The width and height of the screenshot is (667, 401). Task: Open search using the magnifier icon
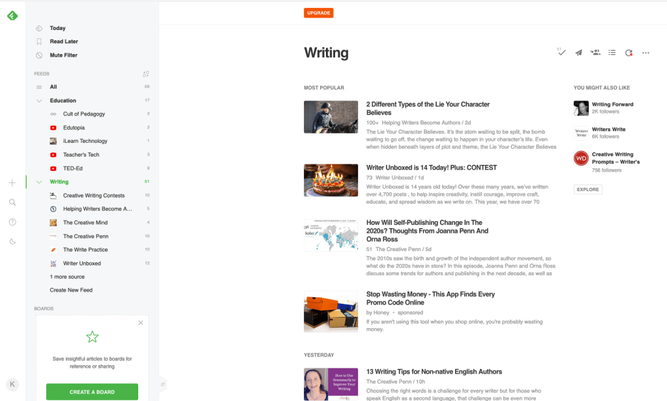click(x=12, y=203)
